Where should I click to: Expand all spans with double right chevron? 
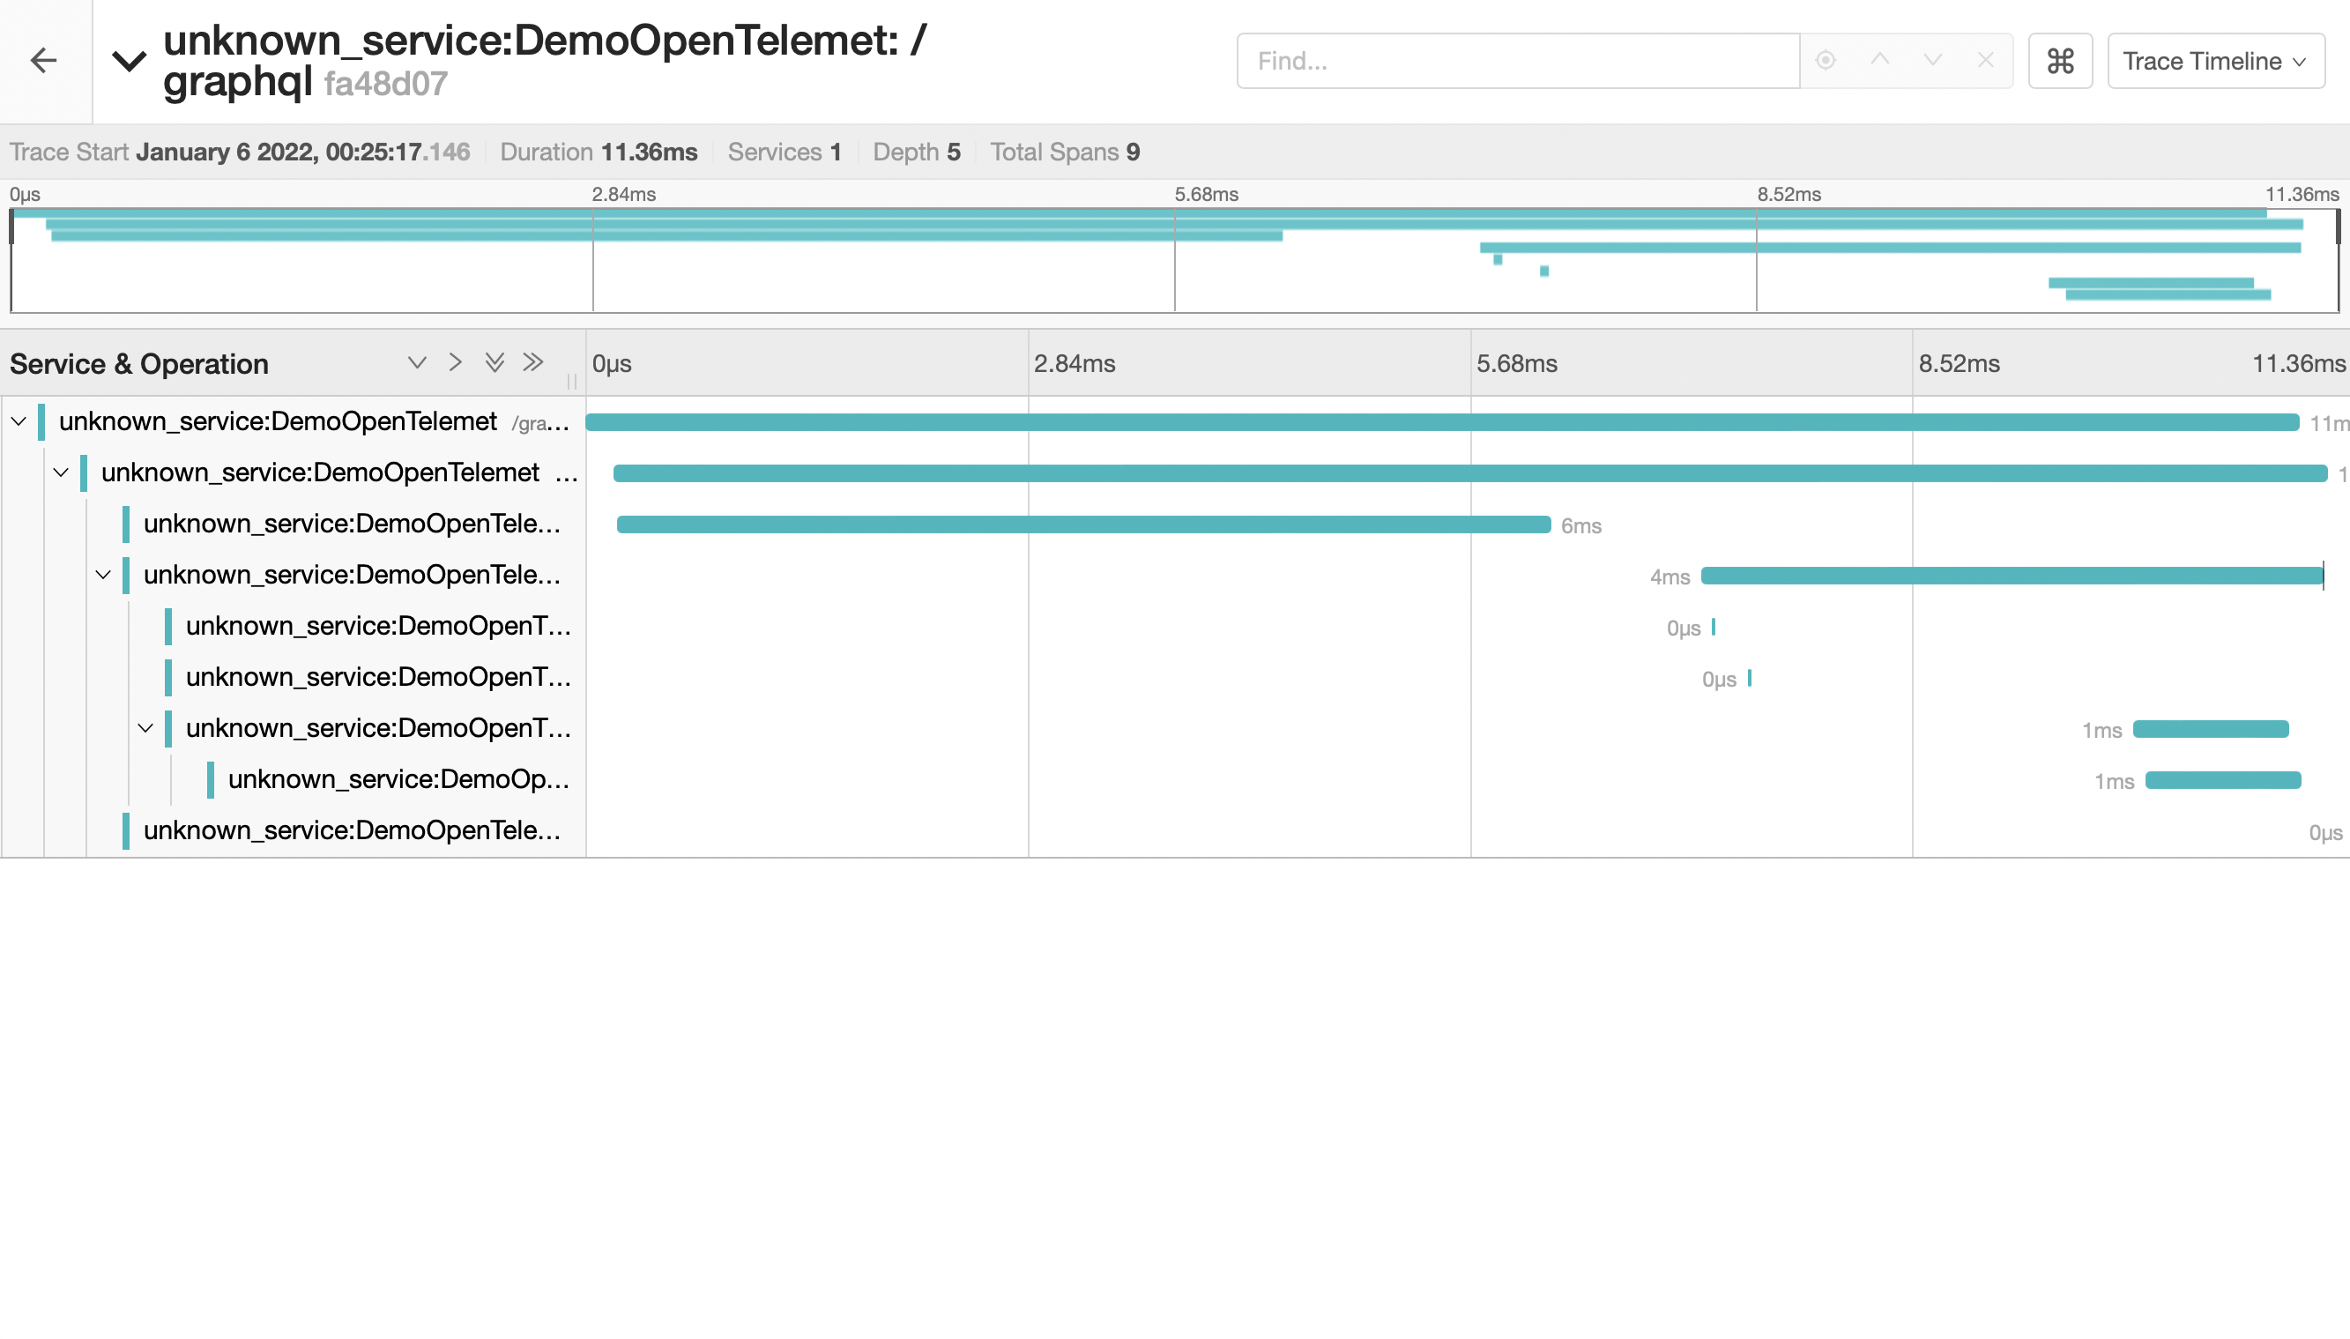532,362
